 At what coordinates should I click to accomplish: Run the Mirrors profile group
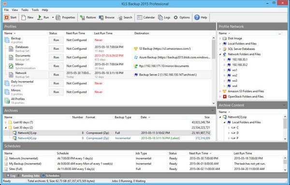(x=56, y=92)
